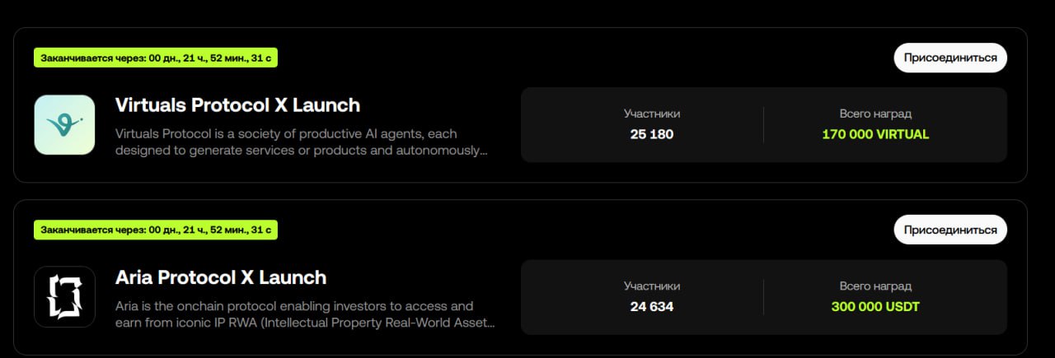Viewport: 1055px width, 358px height.
Task: Click the Участники label on the Virtuals card
Action: tap(652, 114)
